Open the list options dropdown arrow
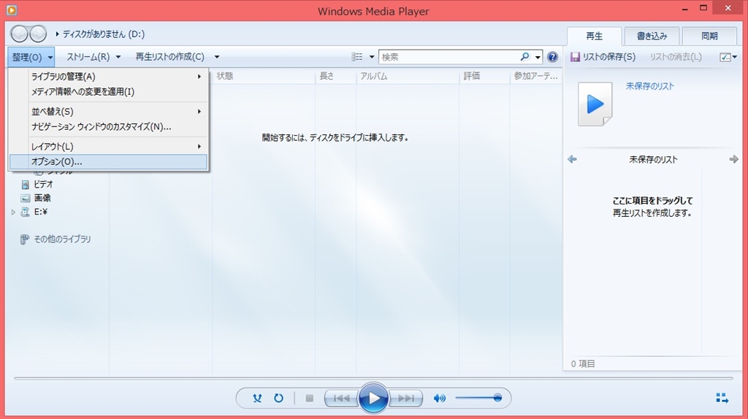 click(x=735, y=57)
